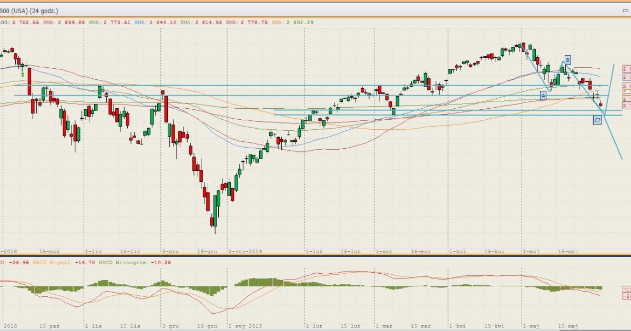Click the 2-sty-2019 date axis label
Viewport: 631px width, 331px height.
click(245, 252)
